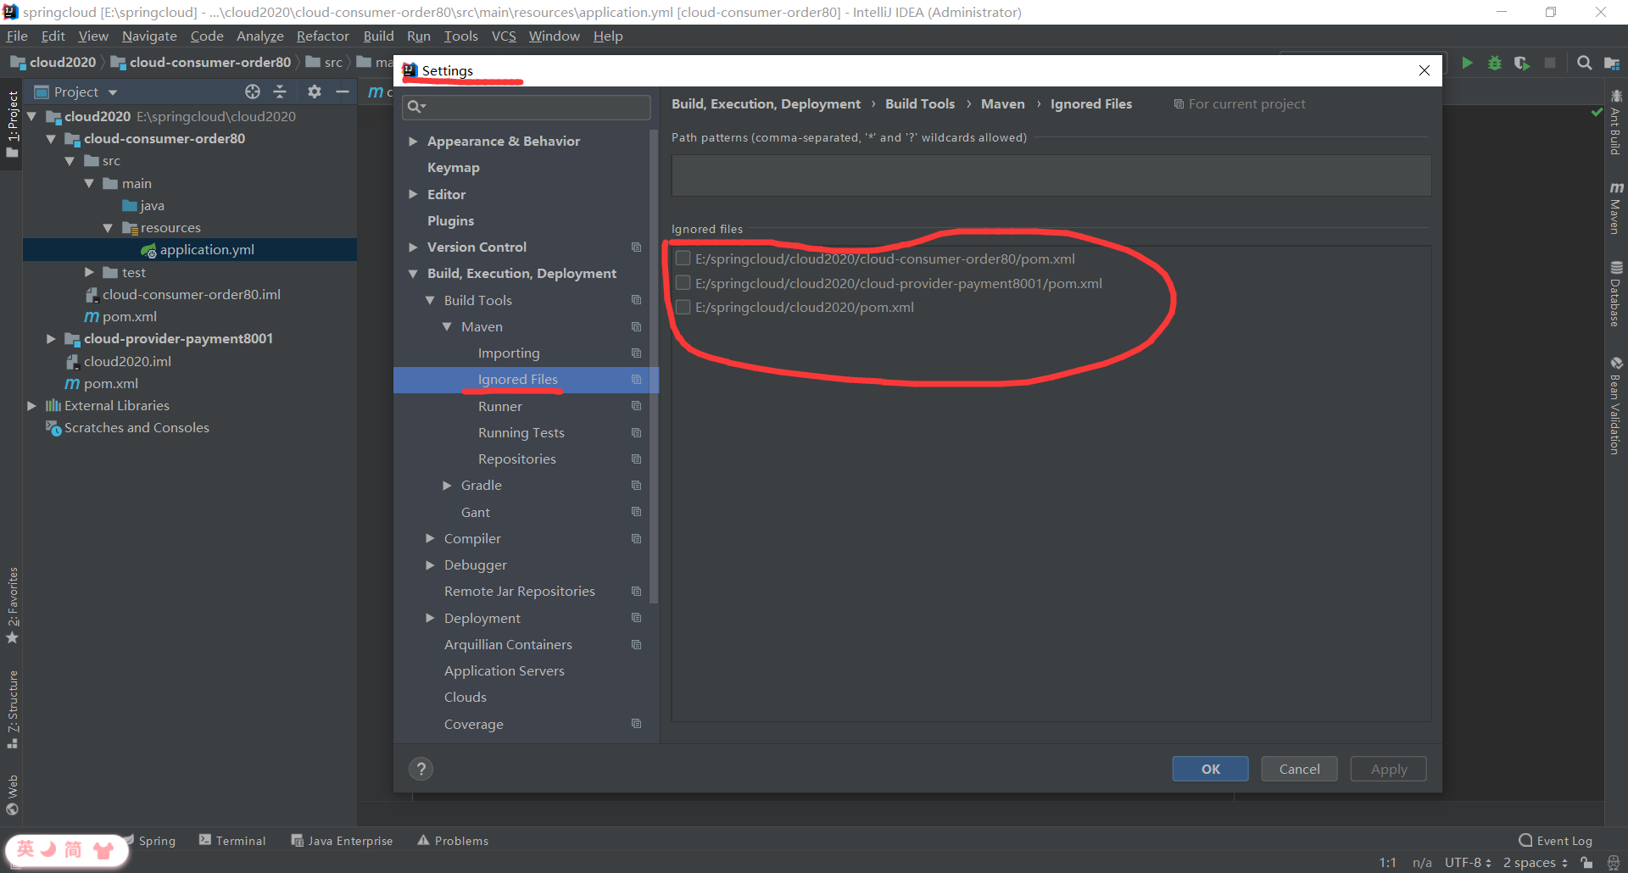Click the settings tree vertical scrollbar

coord(654,364)
